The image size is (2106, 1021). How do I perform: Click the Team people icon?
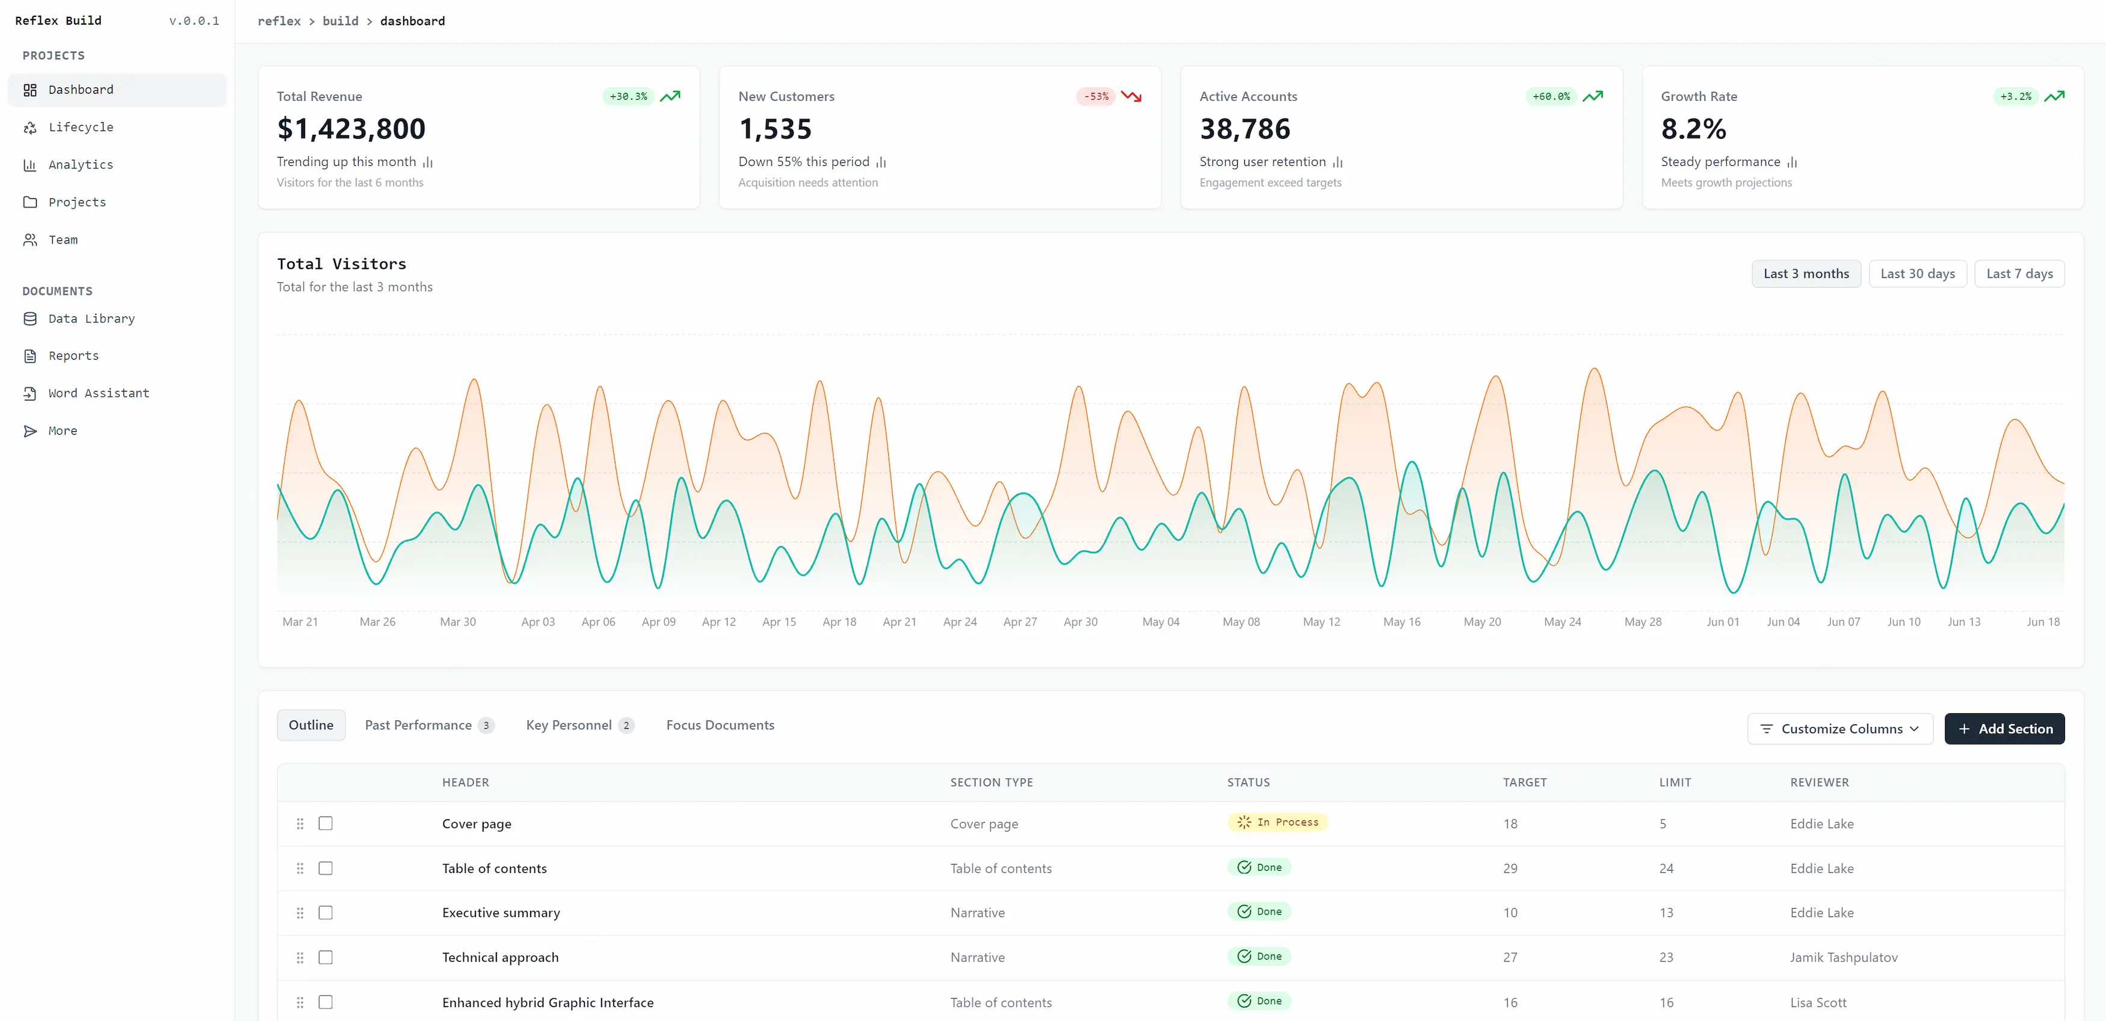(x=30, y=240)
